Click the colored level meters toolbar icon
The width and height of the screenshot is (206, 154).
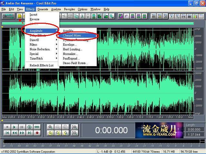click(x=195, y=16)
